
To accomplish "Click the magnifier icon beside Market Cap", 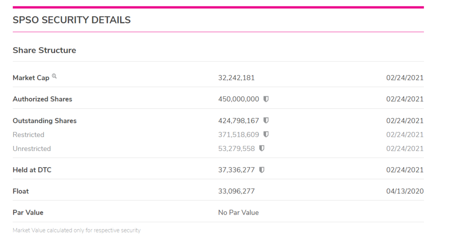I will pyautogui.click(x=54, y=77).
